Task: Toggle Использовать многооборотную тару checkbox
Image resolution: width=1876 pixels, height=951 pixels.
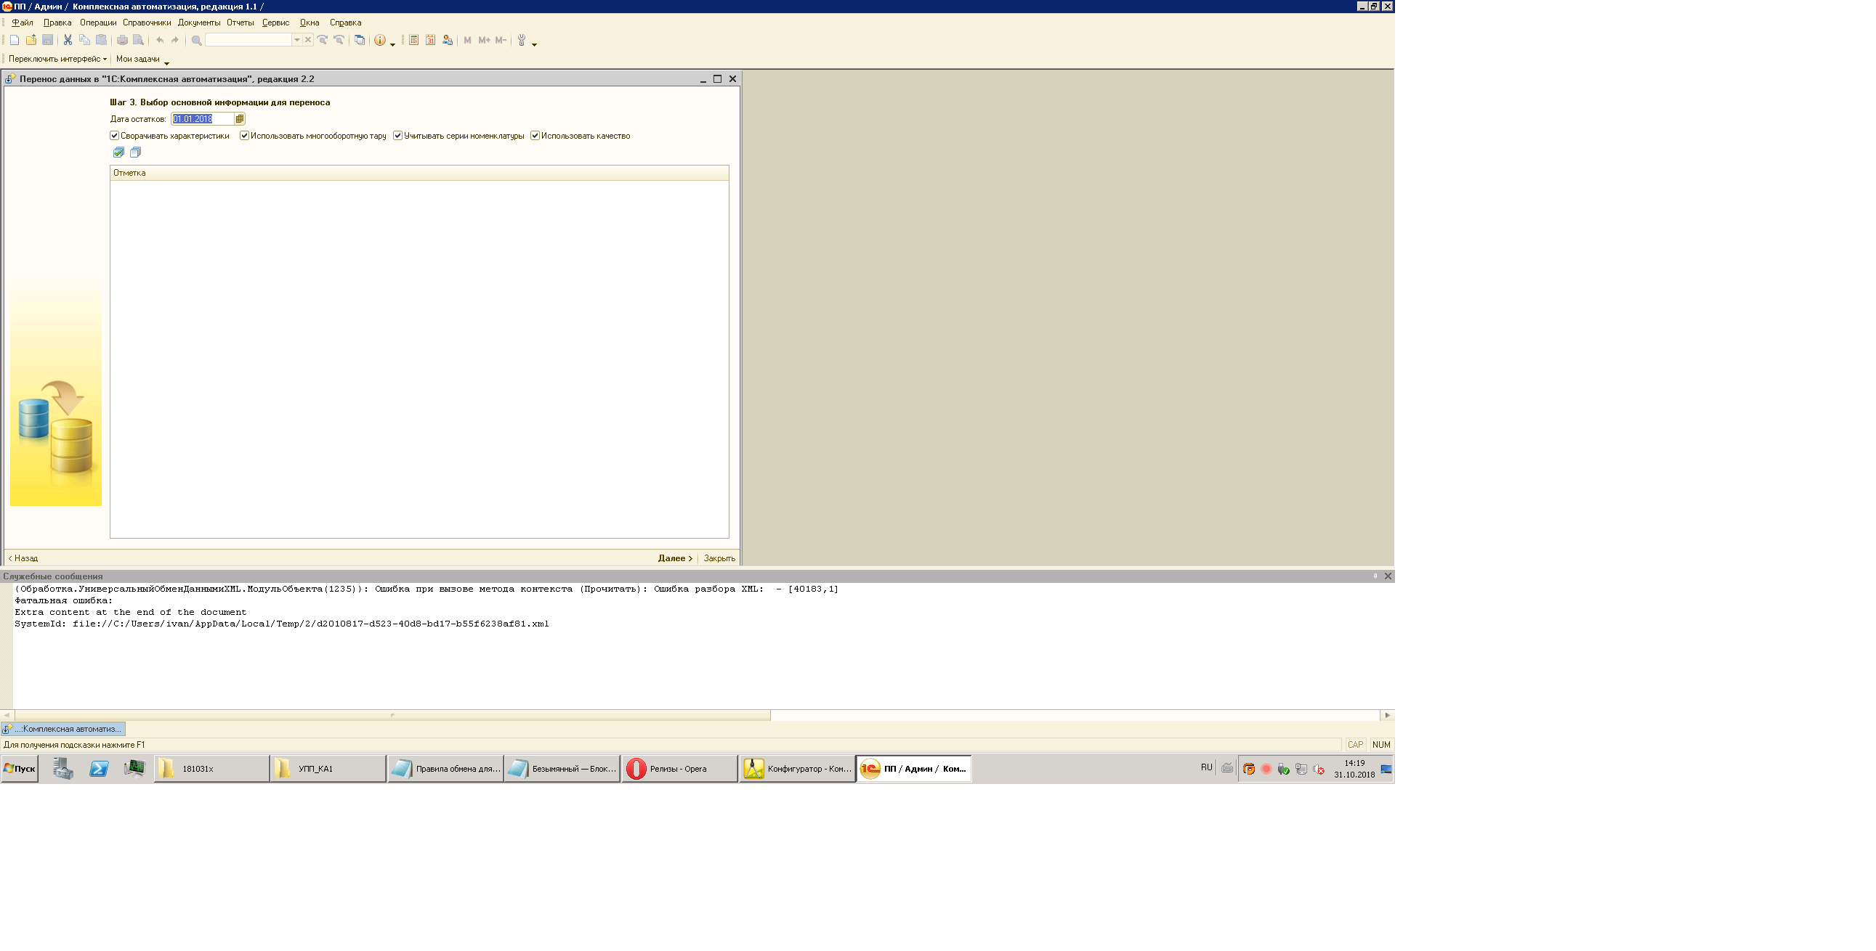Action: [245, 135]
